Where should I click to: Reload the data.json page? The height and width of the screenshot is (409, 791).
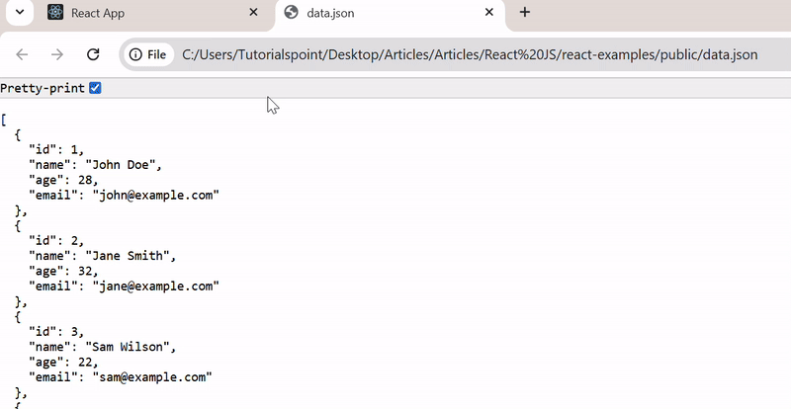pyautogui.click(x=93, y=54)
